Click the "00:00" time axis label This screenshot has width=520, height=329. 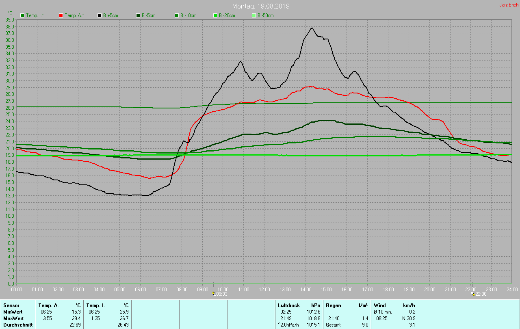pos(17,290)
